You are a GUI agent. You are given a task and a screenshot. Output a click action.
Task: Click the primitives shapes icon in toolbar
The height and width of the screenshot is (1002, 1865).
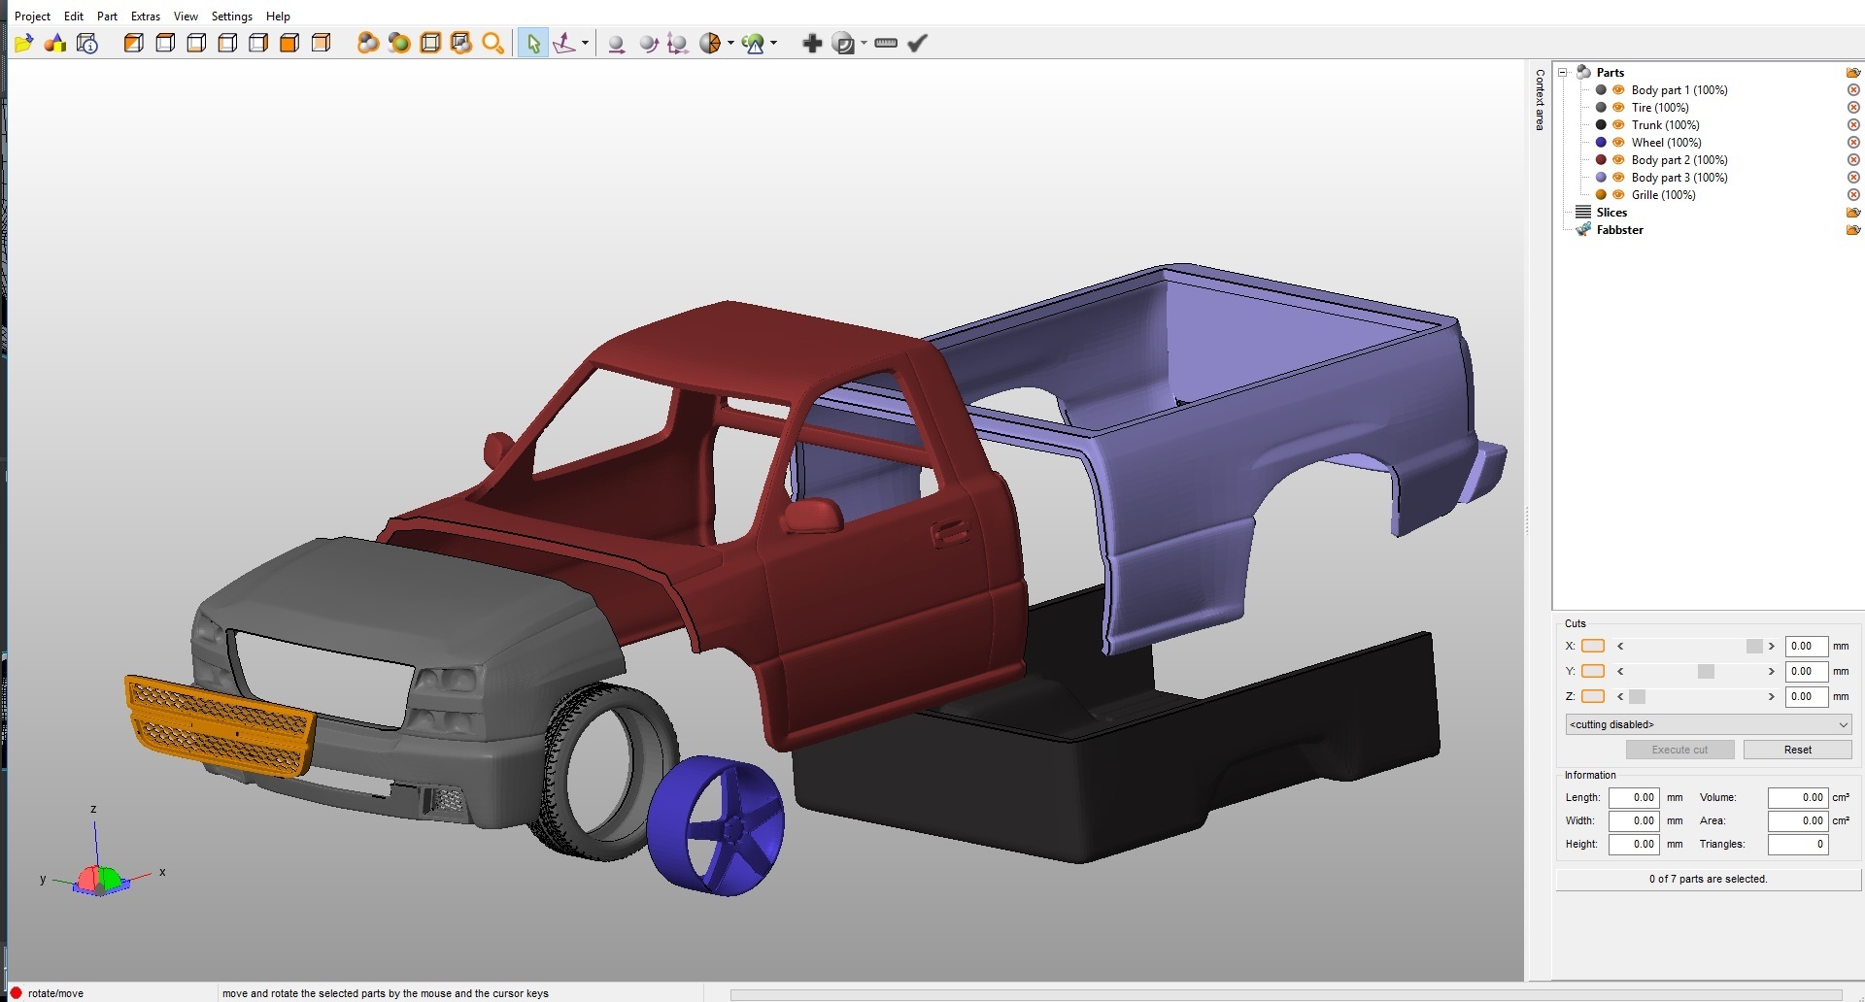pyautogui.click(x=55, y=43)
